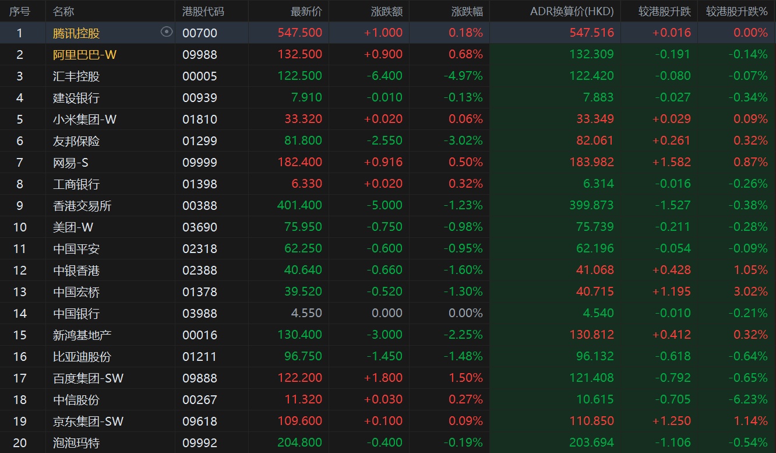Select the 汇丰控股 row name
The width and height of the screenshot is (776, 453).
point(76,76)
